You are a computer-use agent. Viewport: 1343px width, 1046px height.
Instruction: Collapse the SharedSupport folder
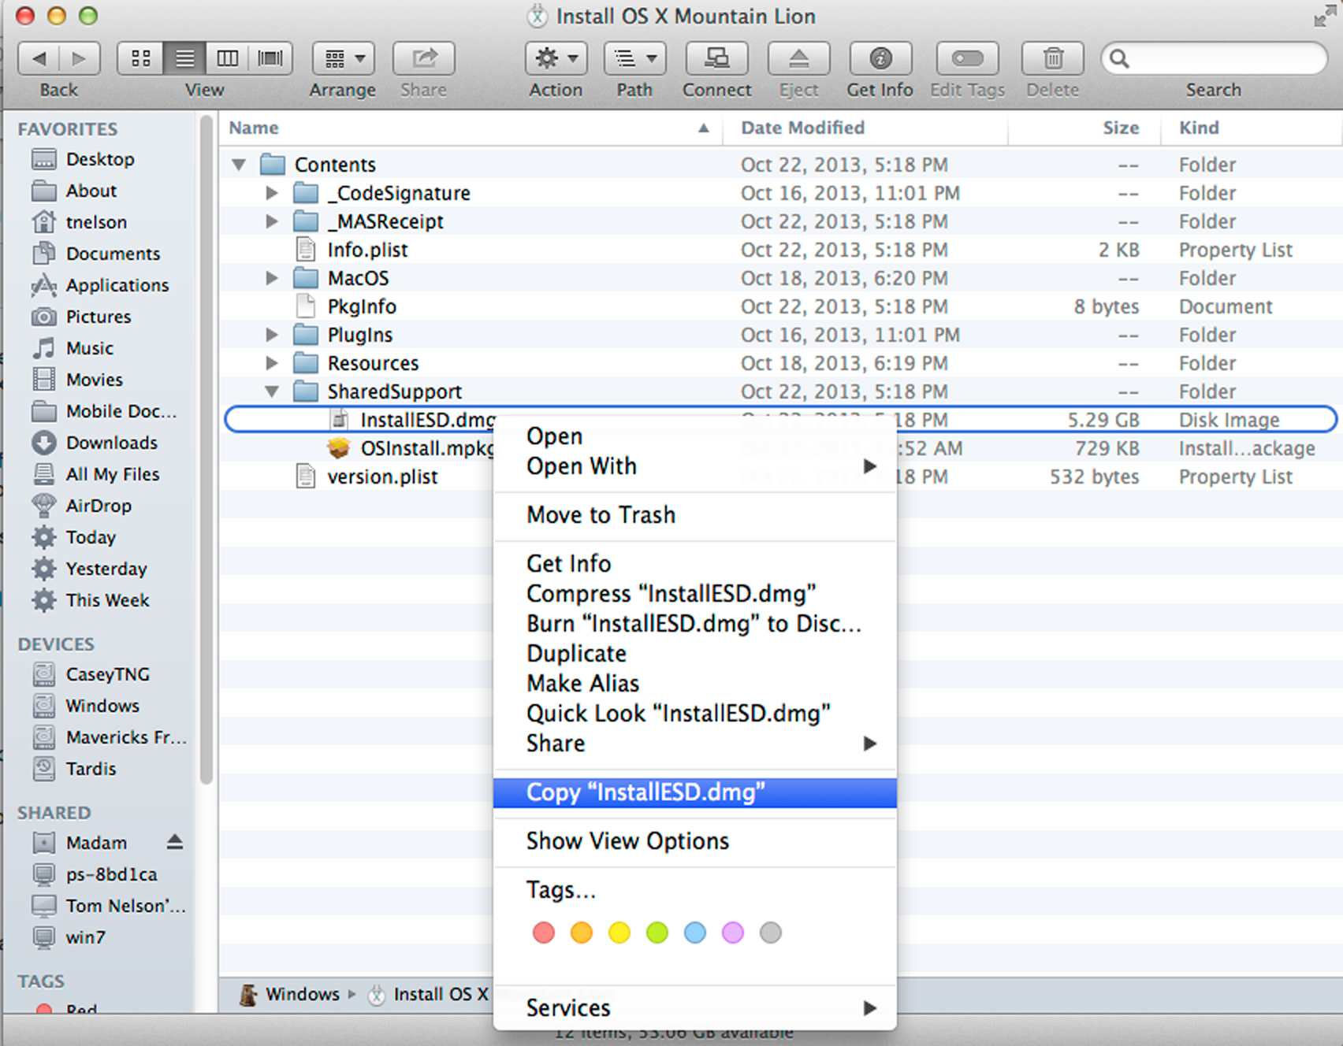click(272, 391)
